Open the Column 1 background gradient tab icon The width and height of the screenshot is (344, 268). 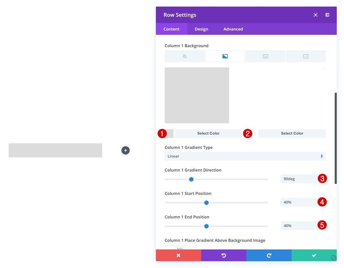pyautogui.click(x=225, y=56)
